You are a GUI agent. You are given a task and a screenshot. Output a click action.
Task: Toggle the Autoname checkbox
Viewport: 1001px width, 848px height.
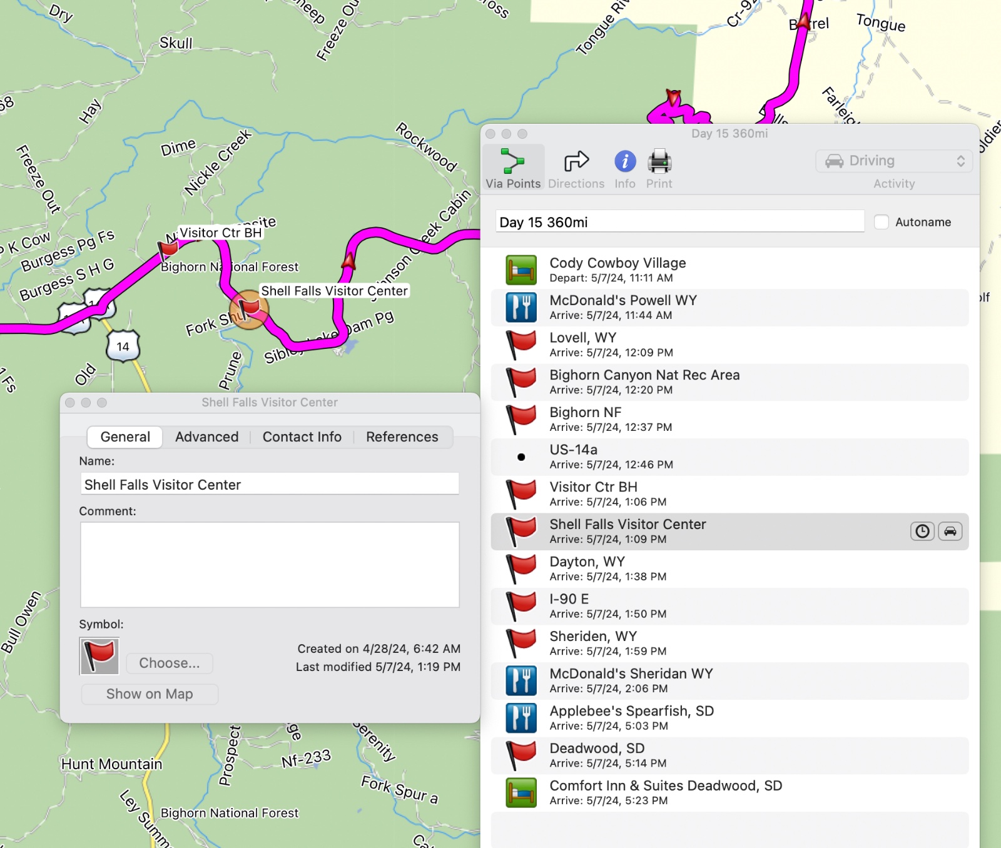coord(881,222)
